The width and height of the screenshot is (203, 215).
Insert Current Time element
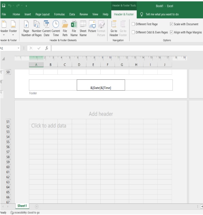[x=56, y=28]
